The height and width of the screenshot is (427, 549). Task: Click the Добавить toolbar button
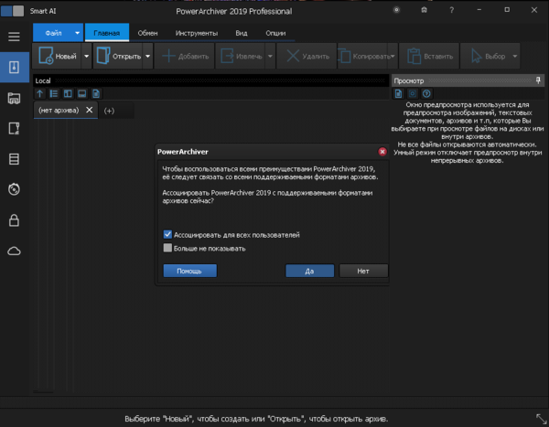click(185, 56)
